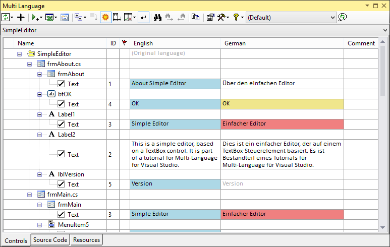
Task: Click the copy icon in toolbar
Action: pos(195,18)
